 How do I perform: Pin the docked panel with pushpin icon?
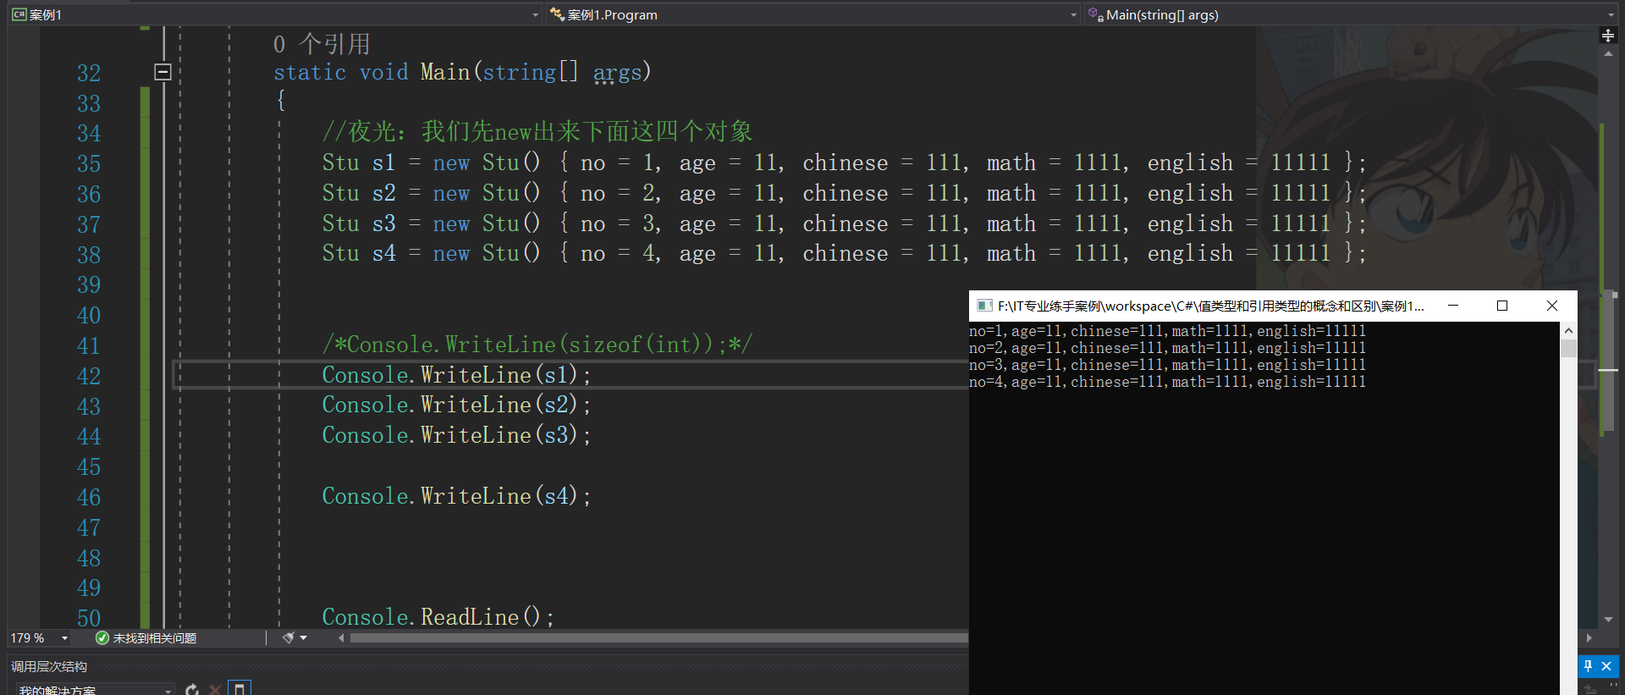coord(1589,666)
